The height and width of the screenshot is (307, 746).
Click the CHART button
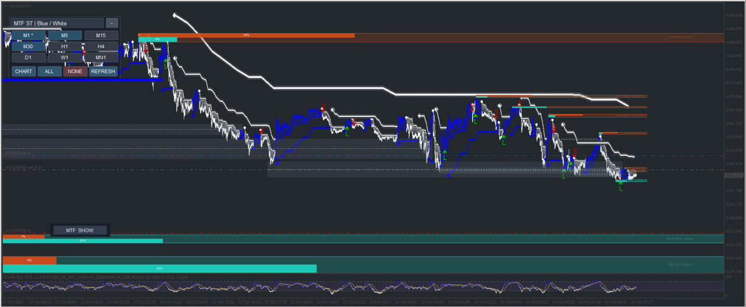[x=24, y=72]
